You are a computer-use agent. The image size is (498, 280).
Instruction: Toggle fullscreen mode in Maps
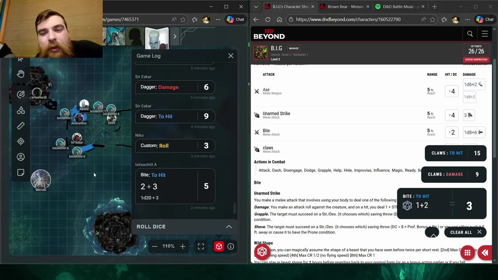[x=201, y=246]
